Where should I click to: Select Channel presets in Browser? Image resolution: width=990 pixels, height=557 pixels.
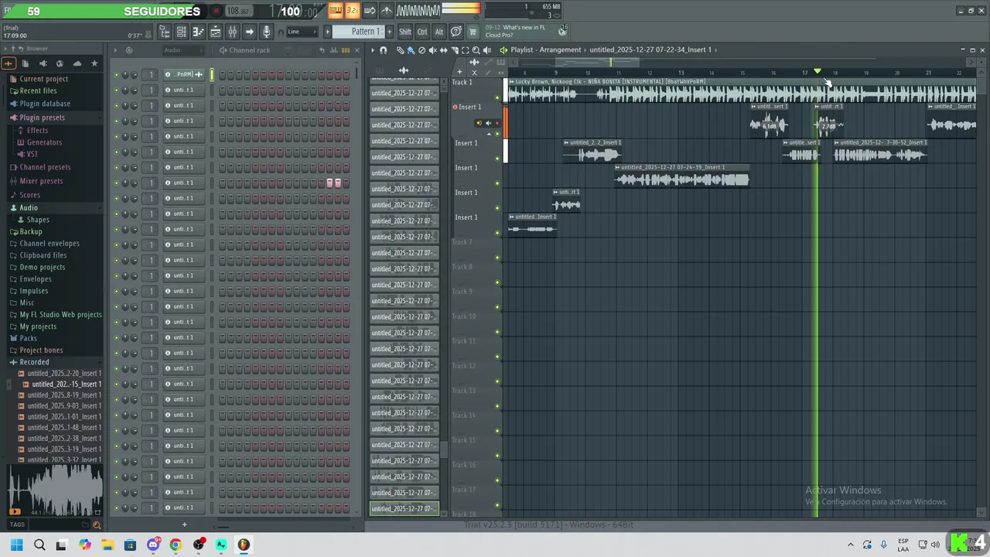click(45, 167)
